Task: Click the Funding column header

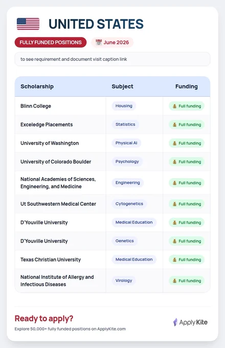Action: click(x=187, y=86)
